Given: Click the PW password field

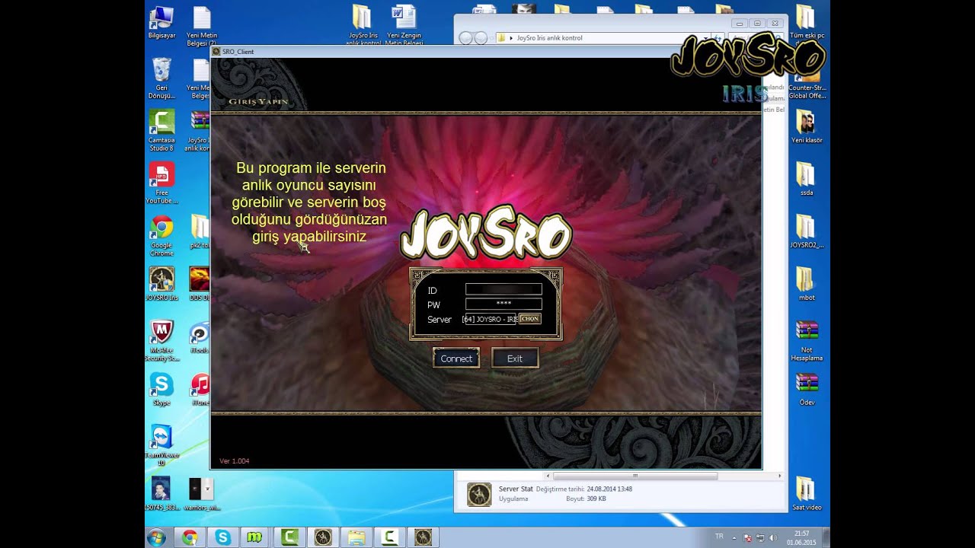Looking at the screenshot, I should [503, 304].
